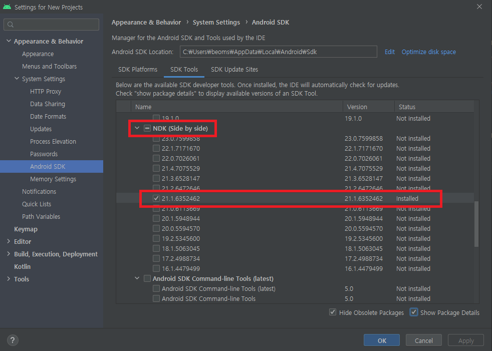Collapse Android SDK Command-line Tools group arrow
Screen dimensions: 492x351
[x=137, y=278]
